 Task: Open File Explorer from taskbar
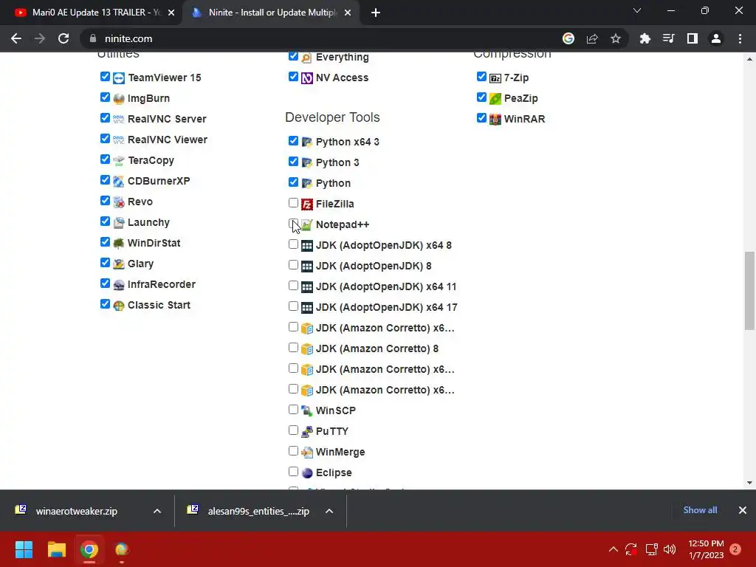pyautogui.click(x=56, y=549)
